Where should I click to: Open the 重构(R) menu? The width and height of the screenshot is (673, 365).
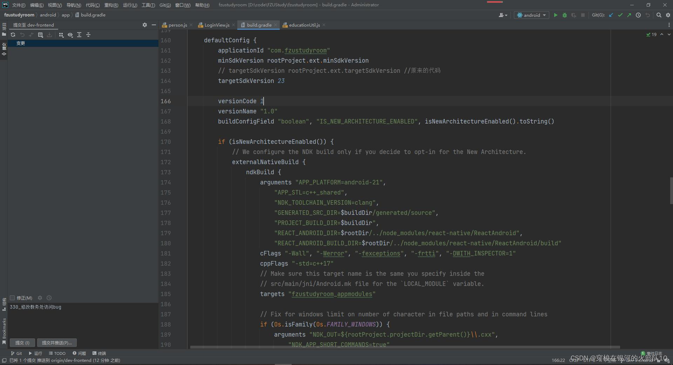(111, 5)
